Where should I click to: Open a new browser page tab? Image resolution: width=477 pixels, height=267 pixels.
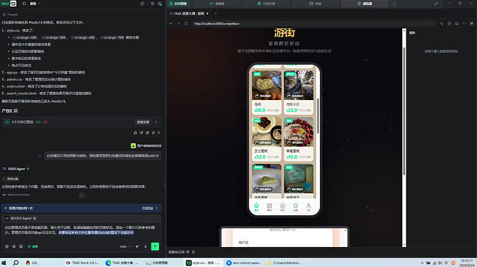pyautogui.click(x=216, y=14)
